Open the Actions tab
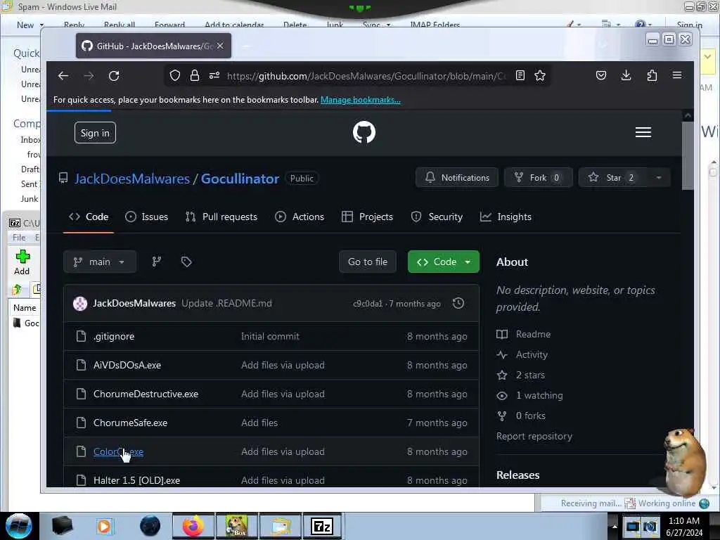Screen dimensions: 720x540 (x=300, y=217)
